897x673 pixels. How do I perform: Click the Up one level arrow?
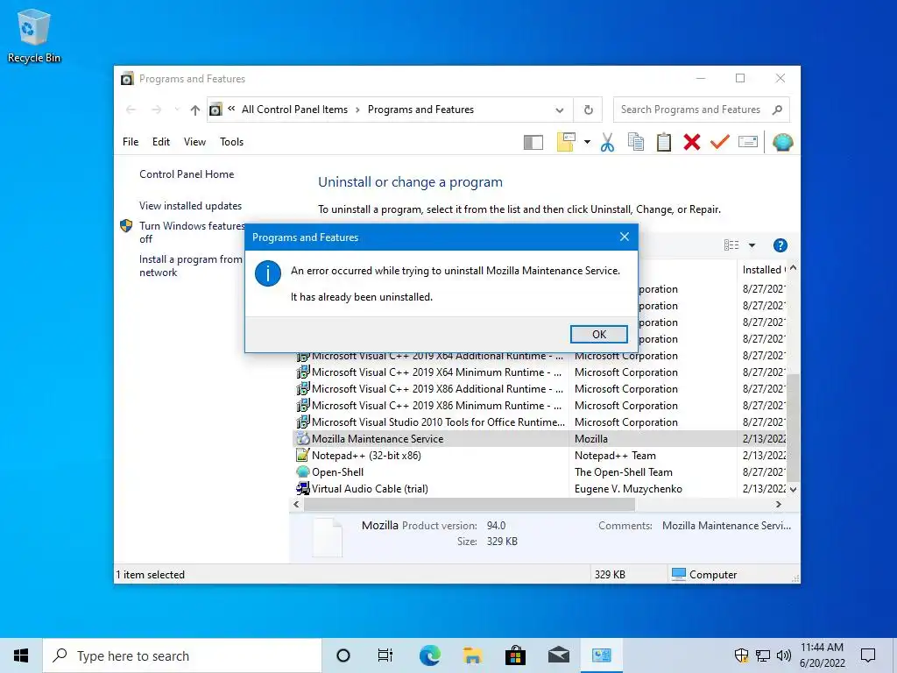coord(195,110)
